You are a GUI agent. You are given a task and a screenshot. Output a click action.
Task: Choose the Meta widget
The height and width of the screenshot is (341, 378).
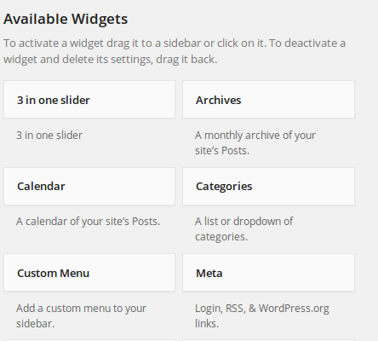point(268,273)
